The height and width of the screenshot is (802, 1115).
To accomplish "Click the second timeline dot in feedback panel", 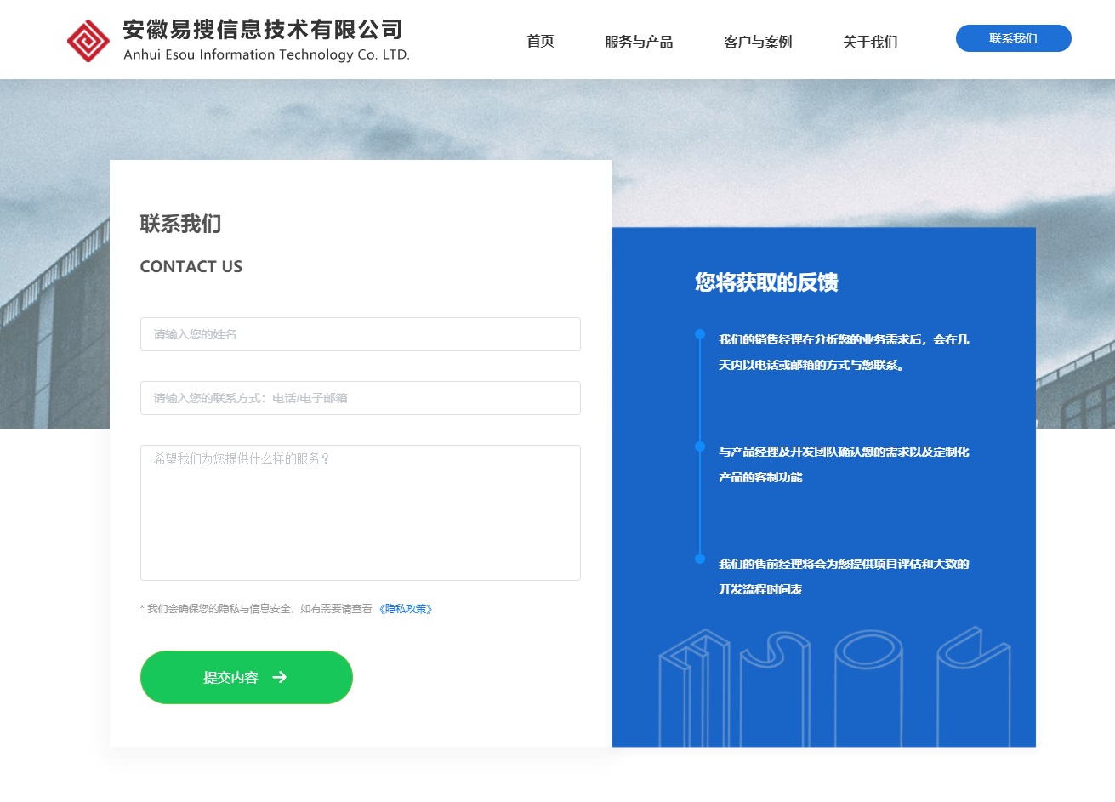I will [700, 447].
